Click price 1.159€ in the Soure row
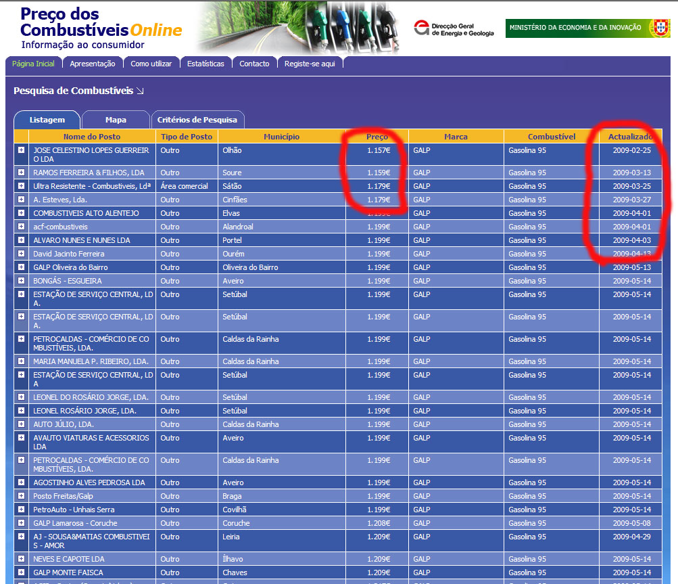Screen dimensions: 678x584 (x=379, y=173)
